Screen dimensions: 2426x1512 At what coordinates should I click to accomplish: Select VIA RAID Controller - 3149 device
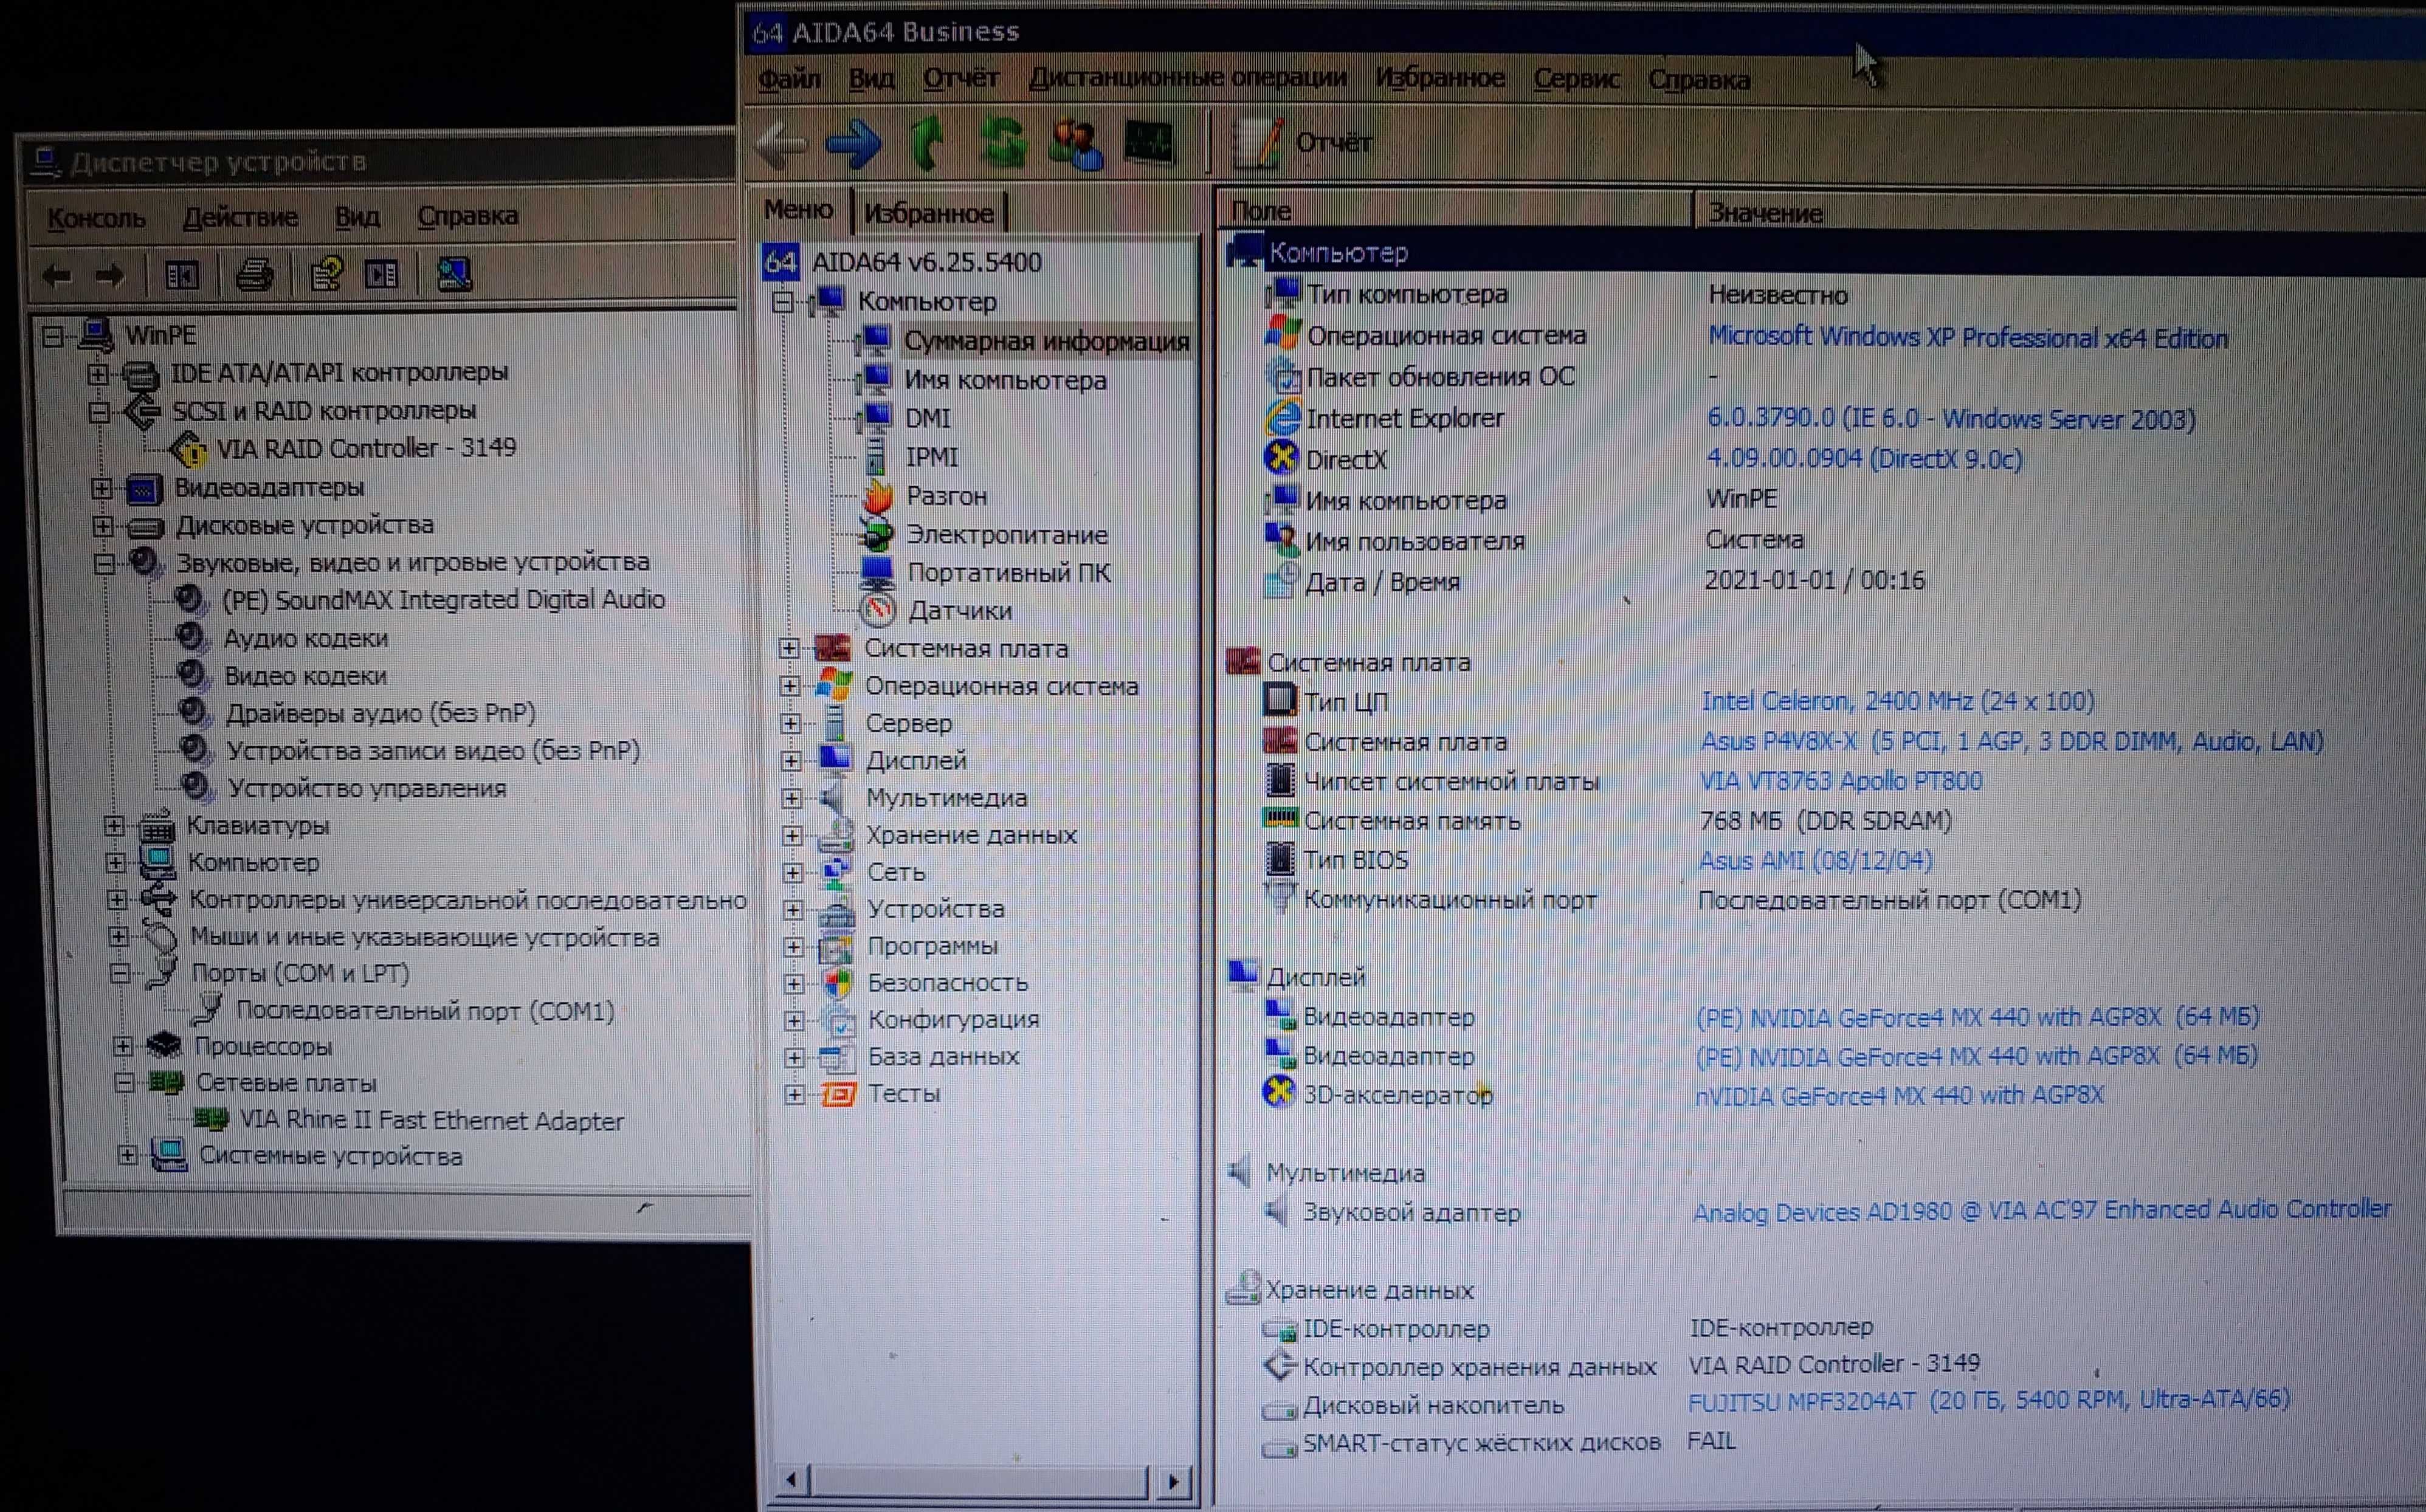tap(366, 448)
